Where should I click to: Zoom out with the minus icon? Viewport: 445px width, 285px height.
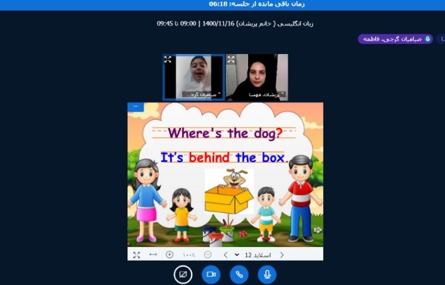(208, 255)
